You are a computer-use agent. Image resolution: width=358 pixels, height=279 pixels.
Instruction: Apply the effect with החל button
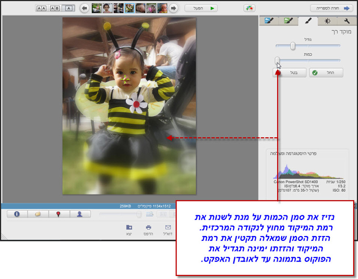325,72
